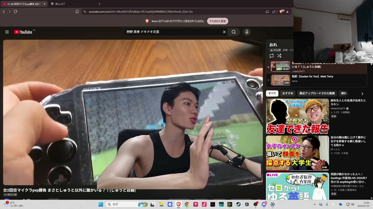Open video title about 陰キャ by ぼっとん
This screenshot has width=373, height=209.
[349, 141]
